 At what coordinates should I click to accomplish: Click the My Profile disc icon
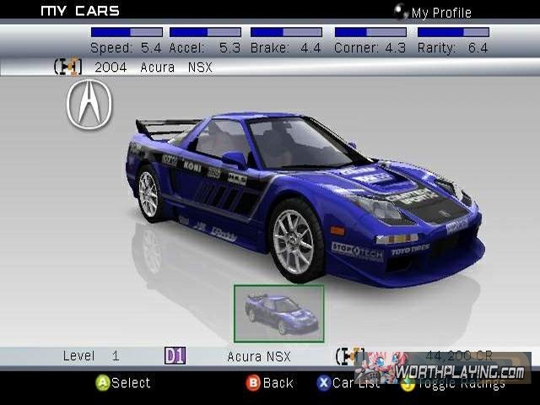401,12
